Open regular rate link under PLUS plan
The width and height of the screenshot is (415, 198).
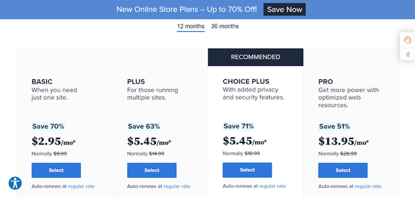(x=177, y=186)
